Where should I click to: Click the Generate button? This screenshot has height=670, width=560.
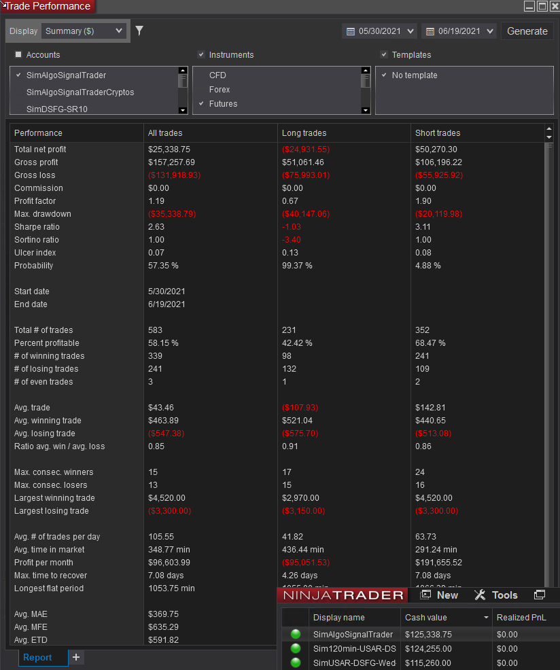527,31
